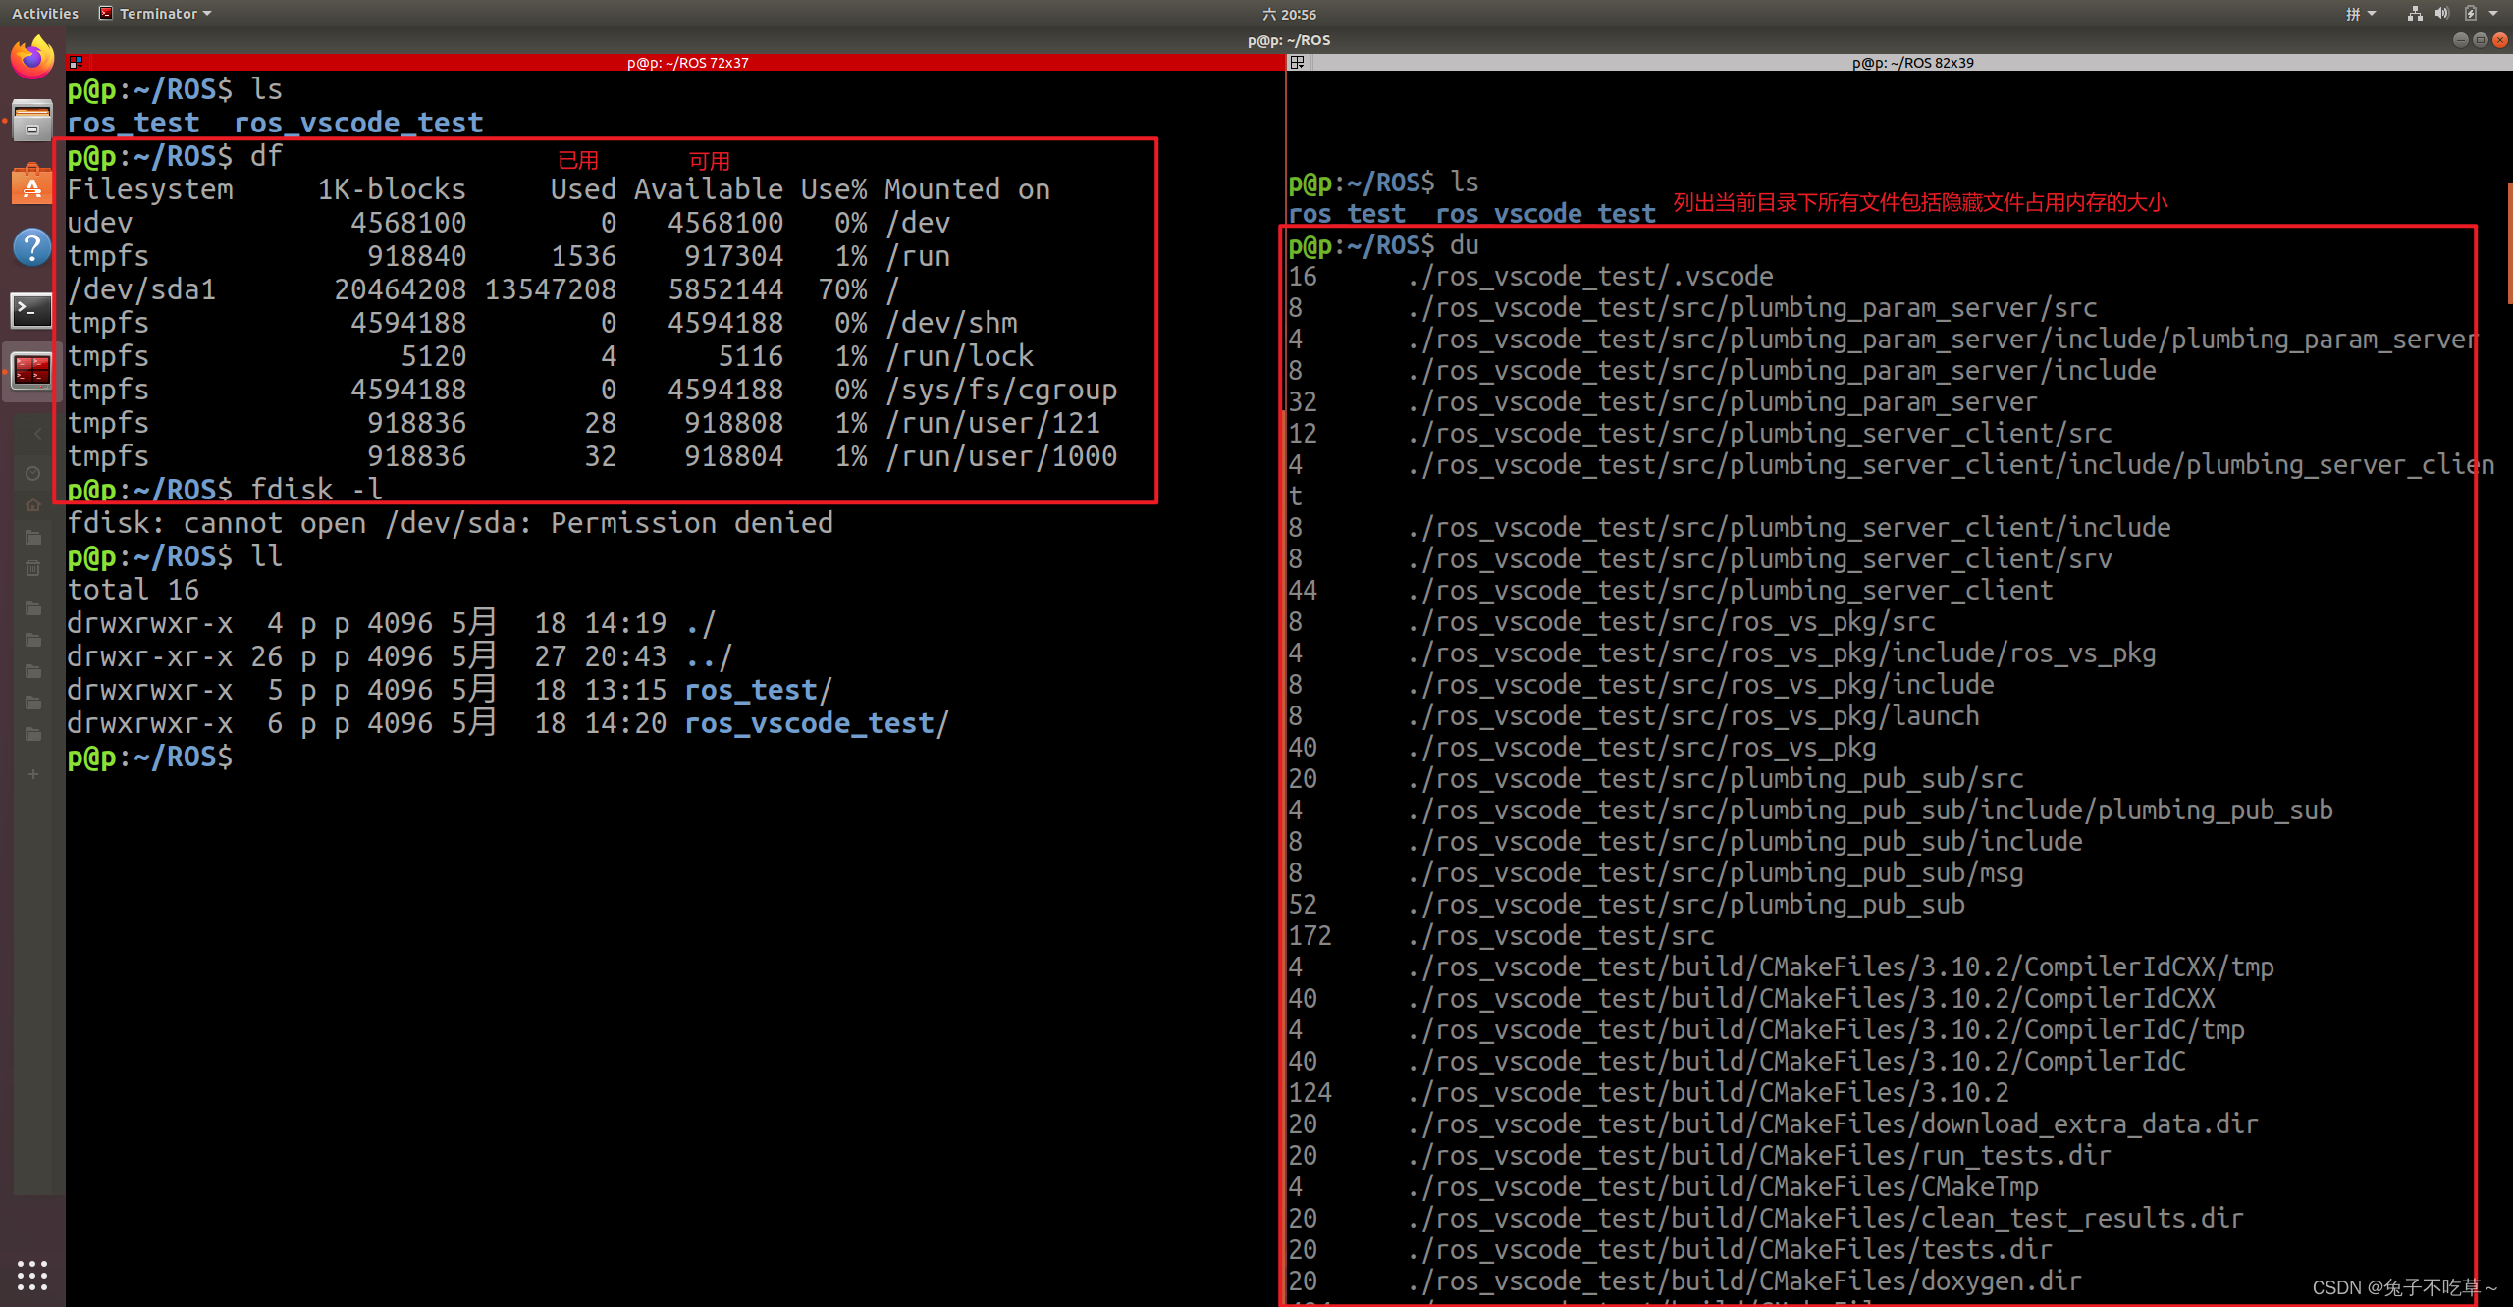
Task: Click the 'du' command in right pane
Action: pos(1464,245)
